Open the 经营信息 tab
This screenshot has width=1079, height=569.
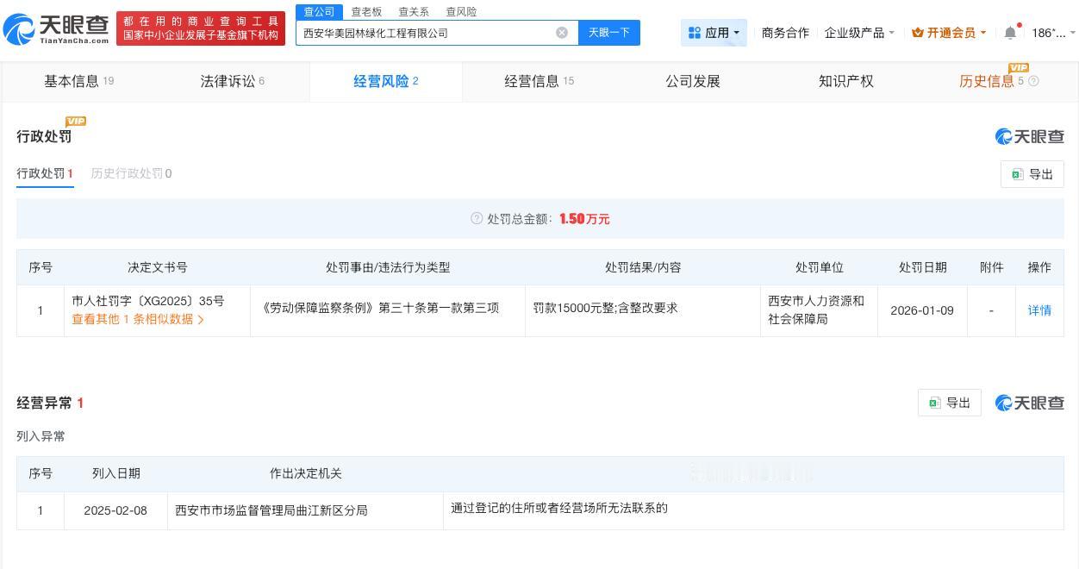539,81
